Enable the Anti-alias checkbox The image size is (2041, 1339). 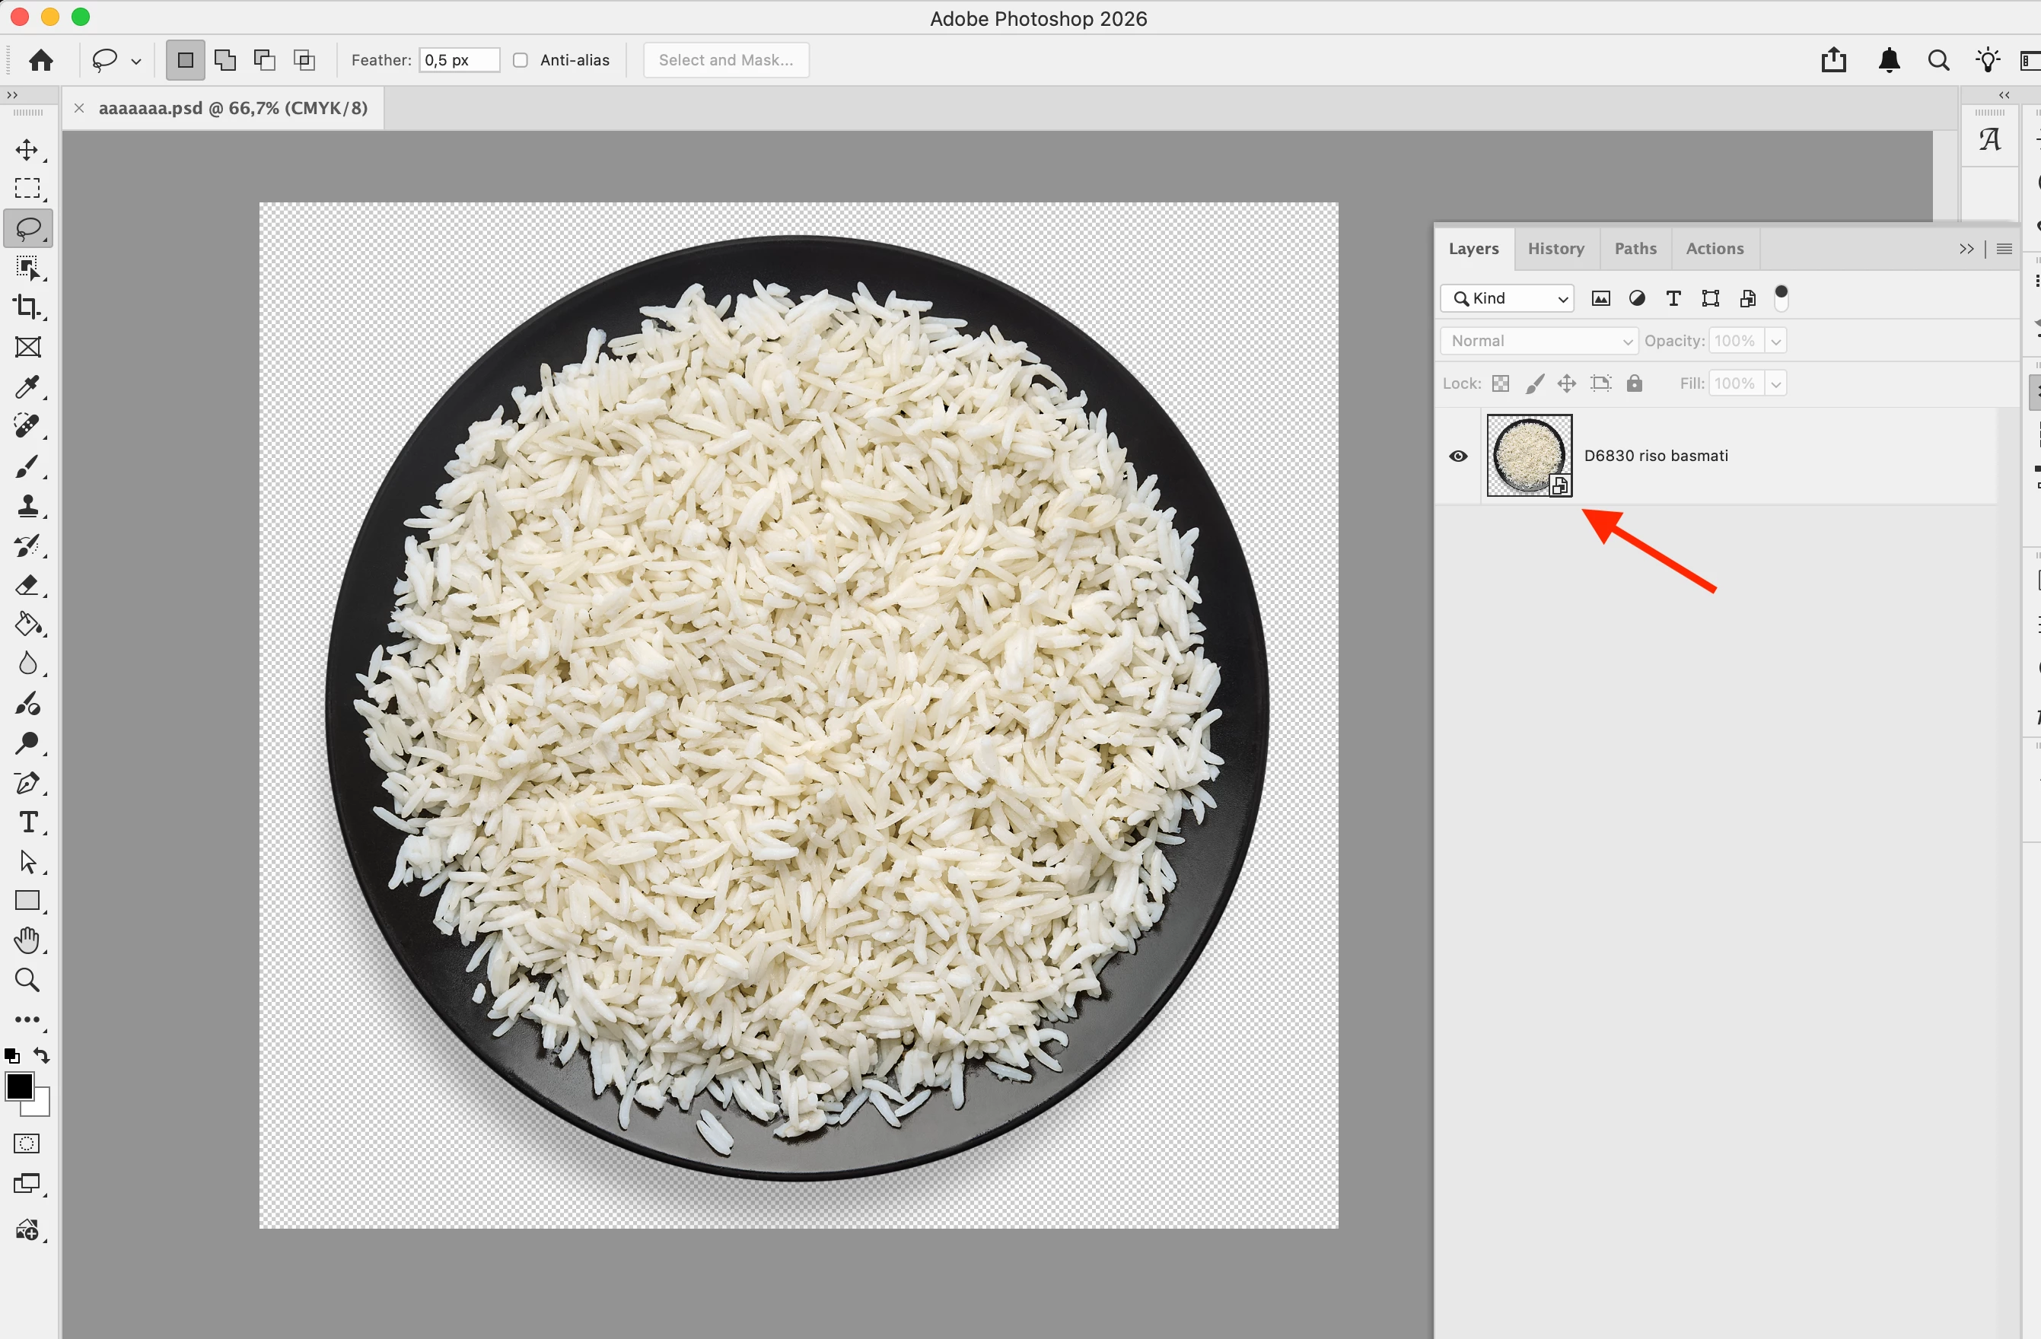pyautogui.click(x=521, y=60)
